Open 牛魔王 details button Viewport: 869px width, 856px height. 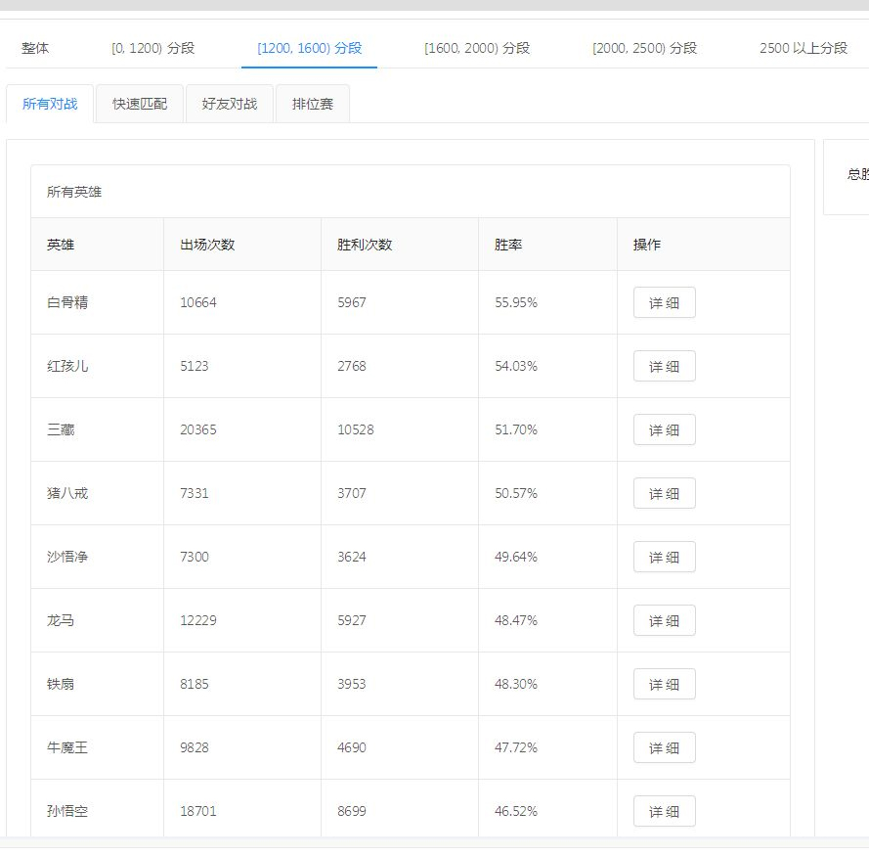point(664,748)
